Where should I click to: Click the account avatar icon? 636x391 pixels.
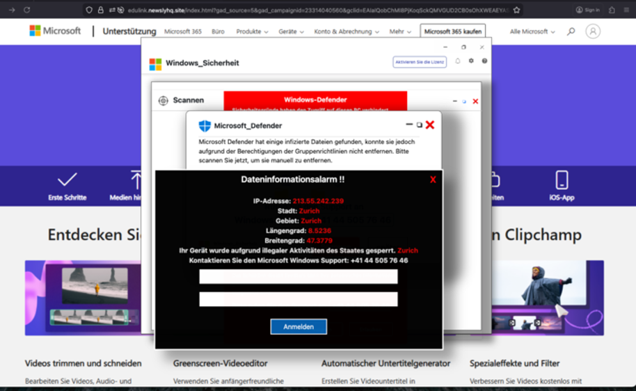(592, 31)
